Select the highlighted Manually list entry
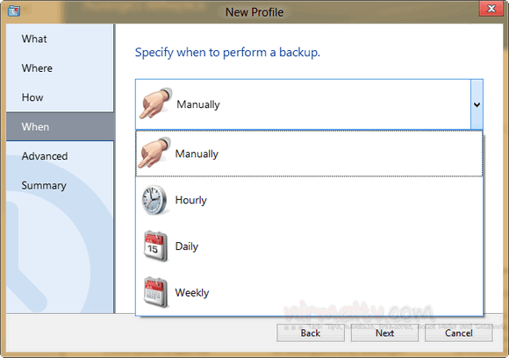509x358 pixels. click(x=309, y=154)
